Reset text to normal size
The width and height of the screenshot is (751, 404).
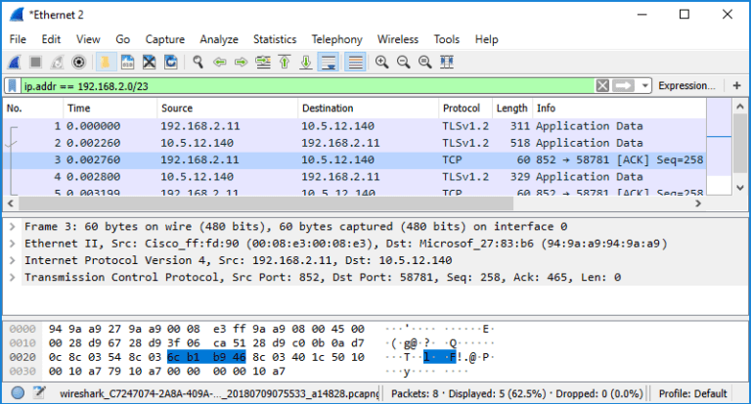[424, 63]
